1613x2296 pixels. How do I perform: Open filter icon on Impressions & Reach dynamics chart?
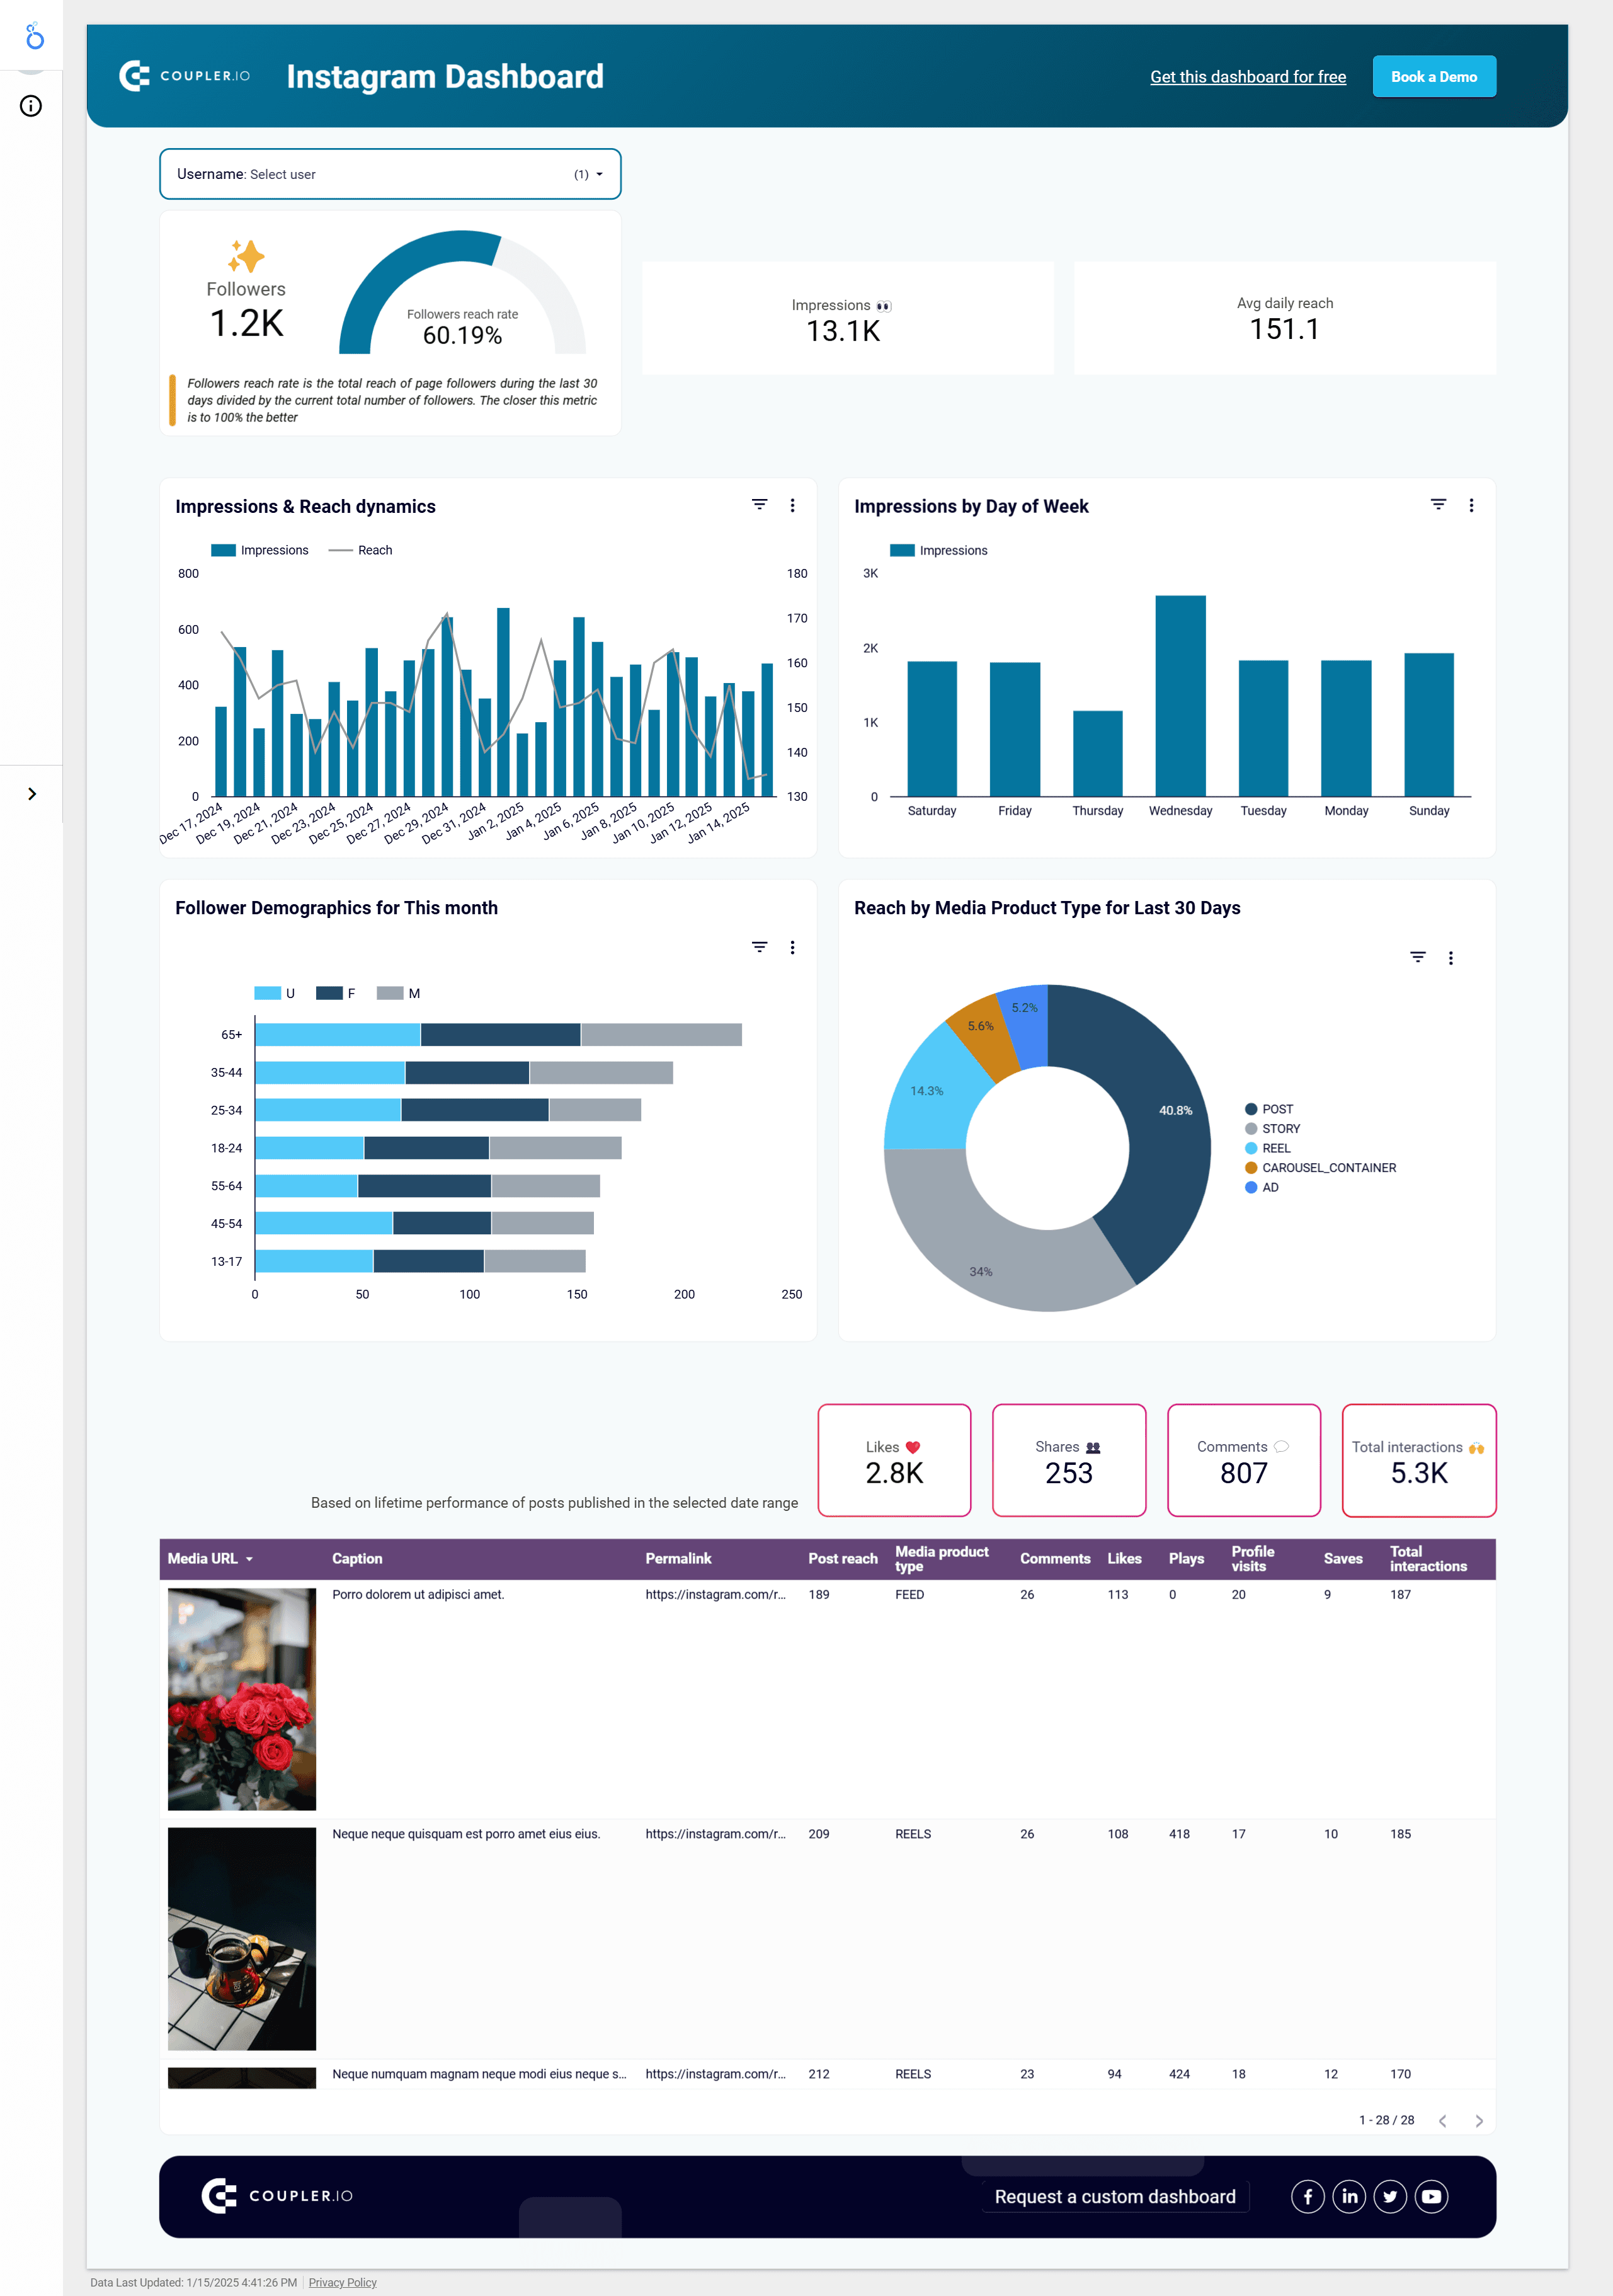tap(760, 505)
